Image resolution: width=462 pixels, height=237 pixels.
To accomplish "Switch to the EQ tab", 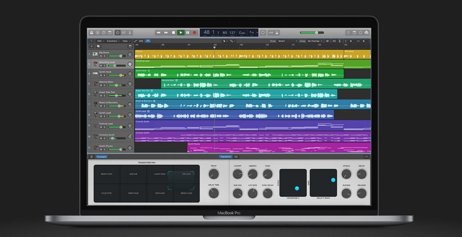I will pos(236,157).
